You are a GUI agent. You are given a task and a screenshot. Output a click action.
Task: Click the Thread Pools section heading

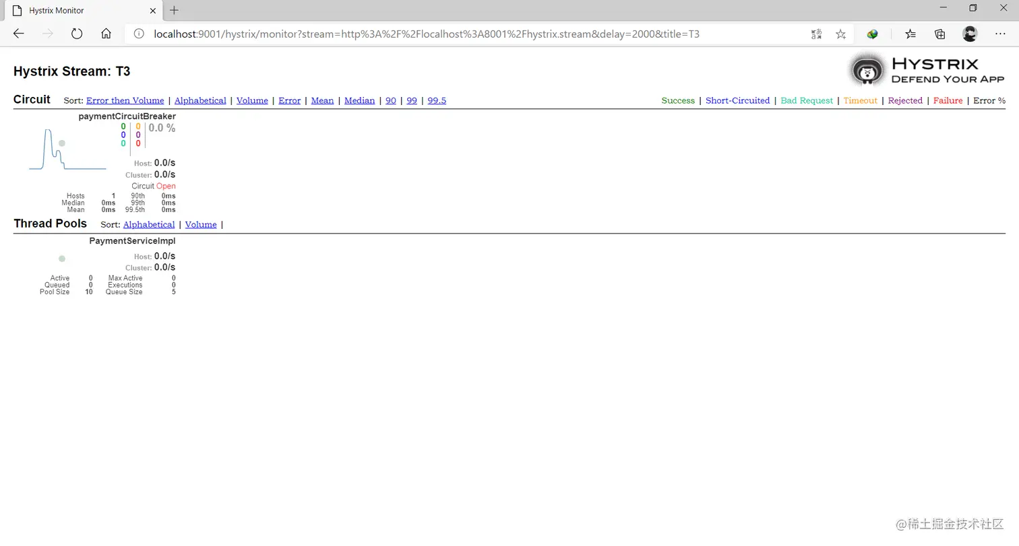50,224
